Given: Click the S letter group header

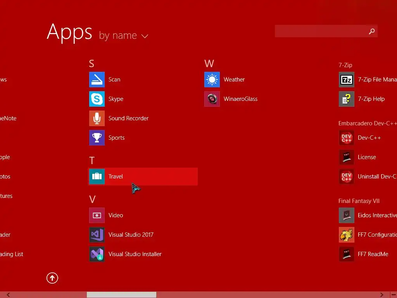Looking at the screenshot, I should 91,63.
